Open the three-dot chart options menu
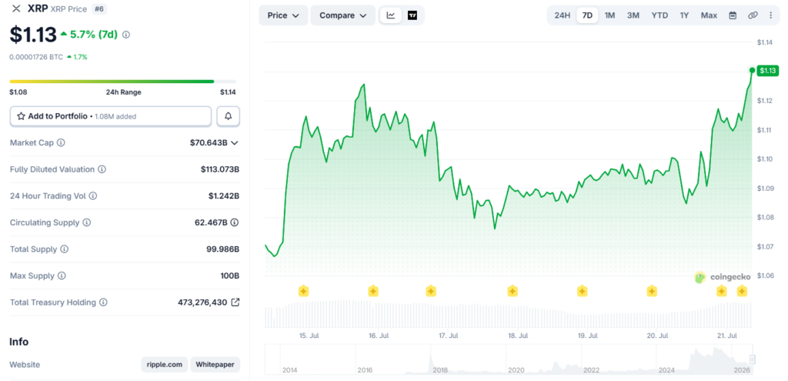This screenshot has width=788, height=381. point(771,15)
